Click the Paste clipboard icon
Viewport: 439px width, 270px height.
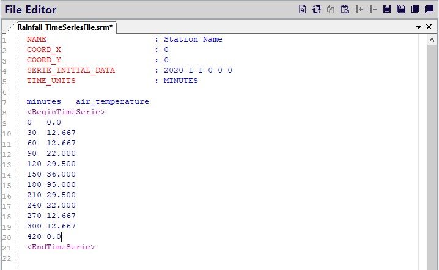coord(345,10)
